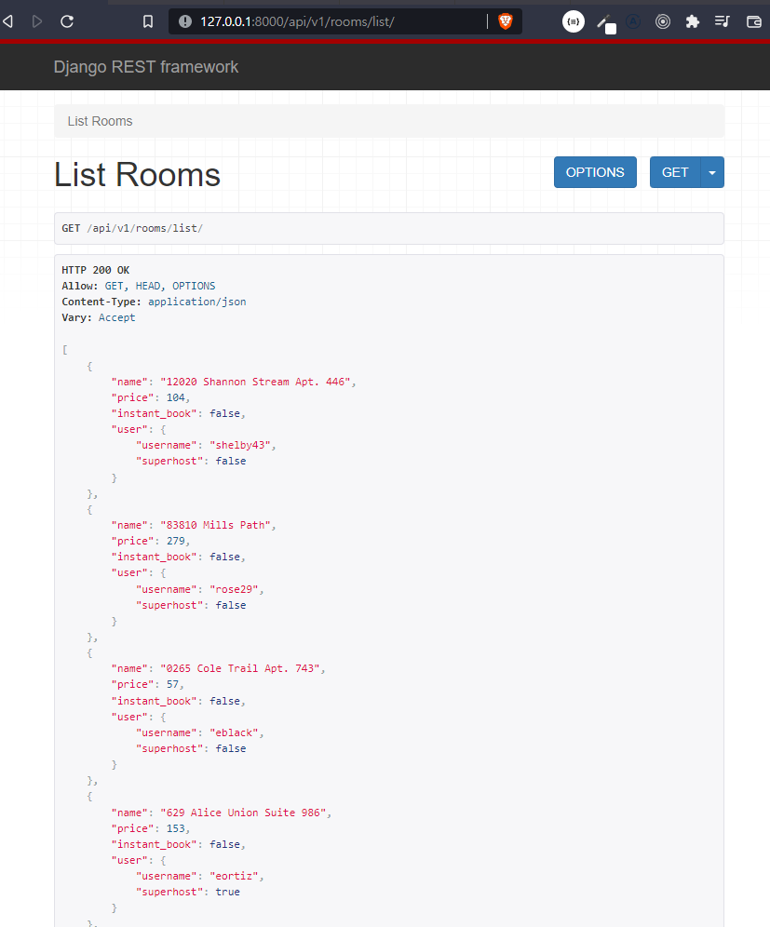This screenshot has height=927, width=770.
Task: Click the price value 104
Action: pyautogui.click(x=176, y=397)
